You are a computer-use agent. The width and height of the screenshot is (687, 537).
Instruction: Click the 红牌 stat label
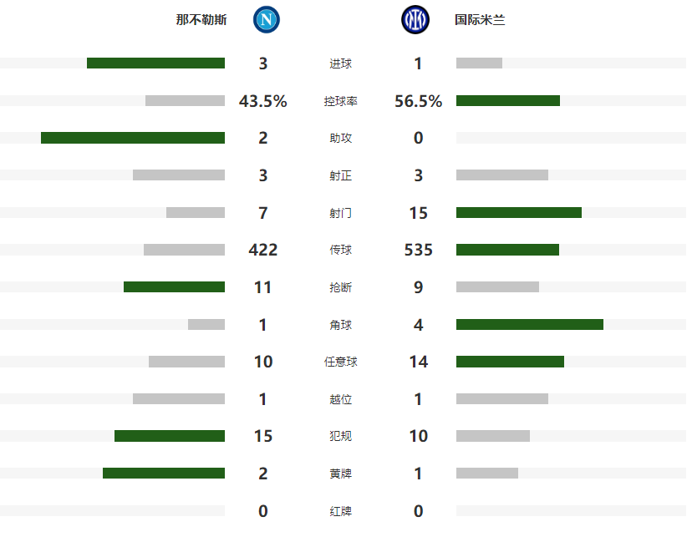[x=341, y=511]
